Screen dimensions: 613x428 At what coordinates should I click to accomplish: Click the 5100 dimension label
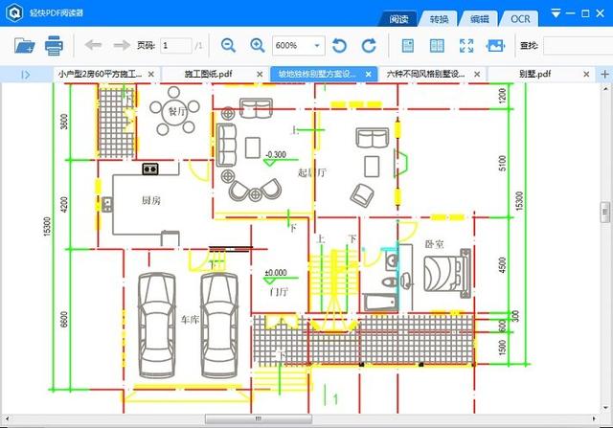(x=502, y=163)
